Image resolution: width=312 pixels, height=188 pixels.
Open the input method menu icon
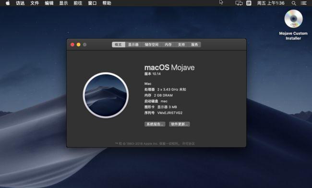pos(249,3)
